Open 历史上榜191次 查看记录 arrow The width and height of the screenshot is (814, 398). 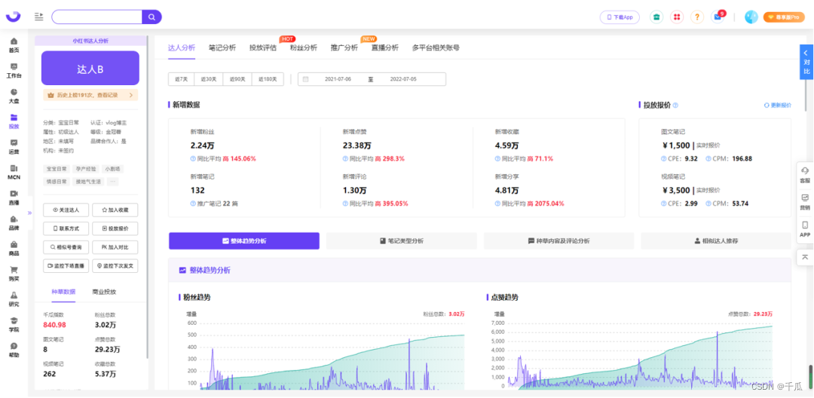[x=131, y=95]
